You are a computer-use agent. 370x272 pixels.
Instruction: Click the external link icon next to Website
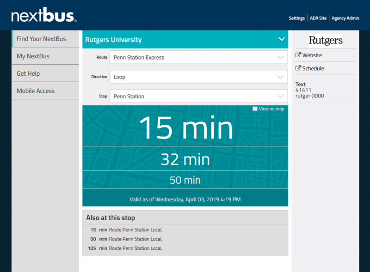pyautogui.click(x=298, y=55)
